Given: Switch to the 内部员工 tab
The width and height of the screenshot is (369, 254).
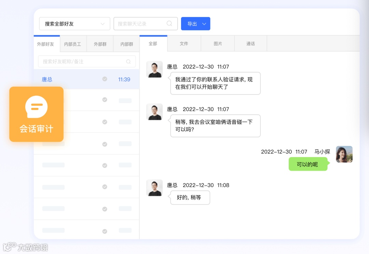Looking at the screenshot, I should click(x=73, y=43).
